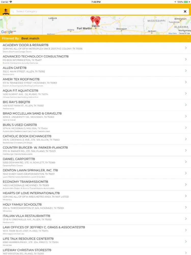This screenshot has width=191, height=255.
Task: Select LIFE TALK RESOURCE CENTER178 title
Action: point(28,239)
